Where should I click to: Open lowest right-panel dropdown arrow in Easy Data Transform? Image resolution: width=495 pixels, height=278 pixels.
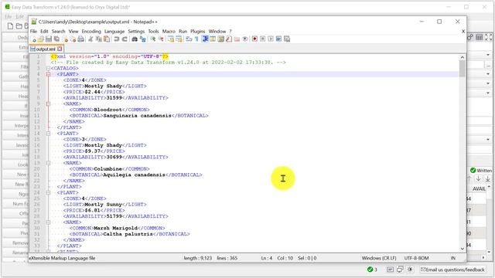coord(488,139)
